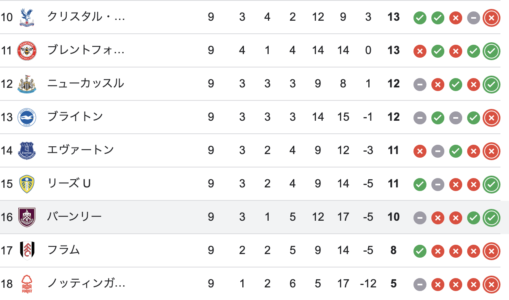This screenshot has width=509, height=300.
Task: Click the Everton club crest
Action: point(27,151)
